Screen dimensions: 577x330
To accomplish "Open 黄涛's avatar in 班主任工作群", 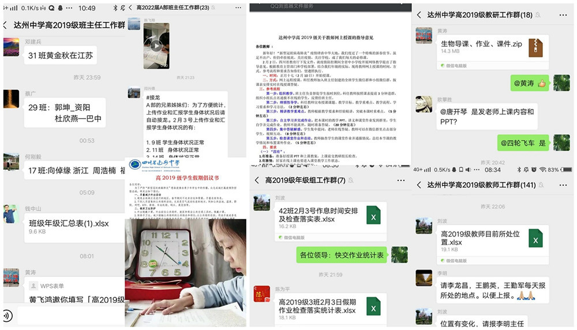I will (x=12, y=278).
